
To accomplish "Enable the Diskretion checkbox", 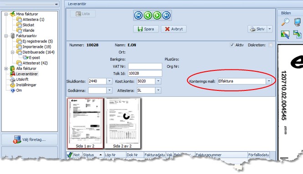I will tap(271, 45).
